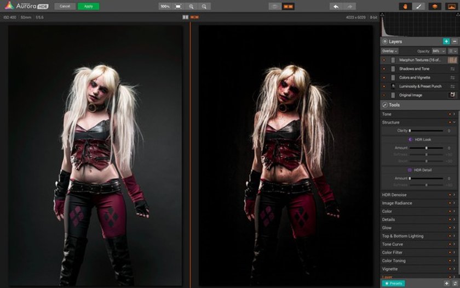Hide the Original Image layer
This screenshot has height=288, width=460.
[x=384, y=95]
